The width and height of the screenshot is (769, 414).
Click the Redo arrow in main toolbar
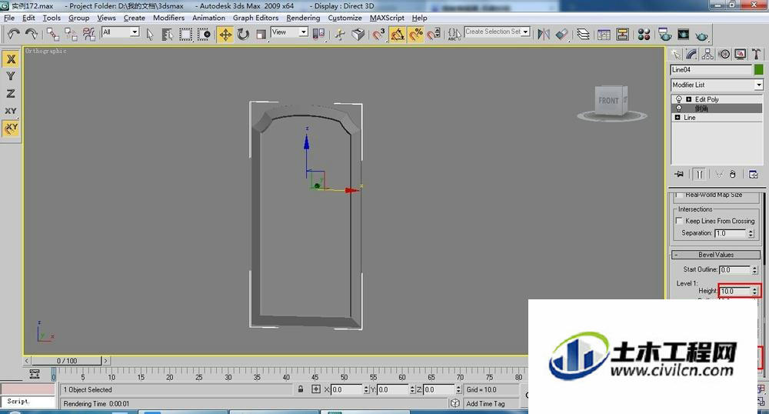pos(32,34)
